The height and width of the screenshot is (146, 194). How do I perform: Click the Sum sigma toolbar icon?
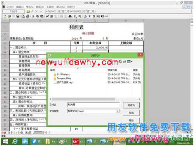[x=75, y=16]
